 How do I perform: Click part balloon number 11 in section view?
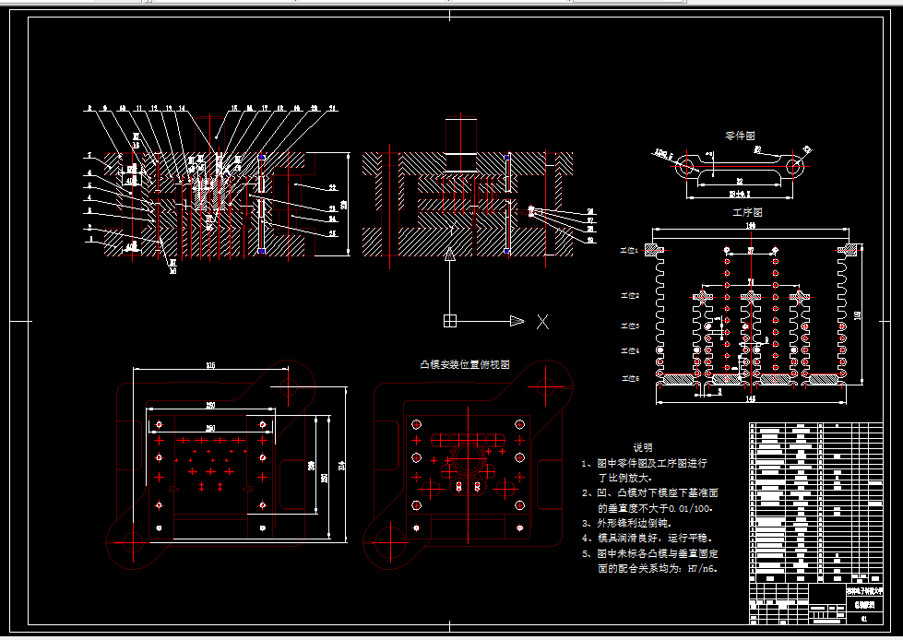pos(138,108)
